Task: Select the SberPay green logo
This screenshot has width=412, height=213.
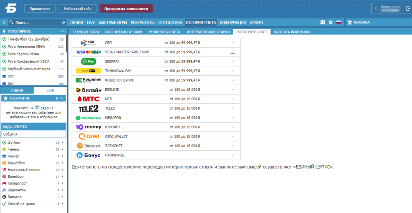Action: click(89, 61)
